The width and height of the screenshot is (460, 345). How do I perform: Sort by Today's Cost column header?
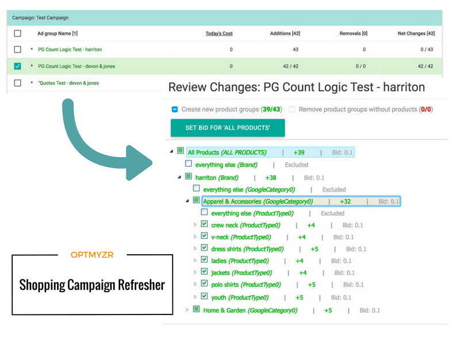tap(219, 33)
